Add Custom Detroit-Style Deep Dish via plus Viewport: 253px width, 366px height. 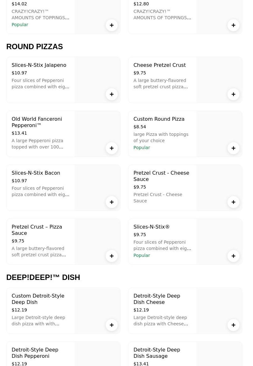112,325
